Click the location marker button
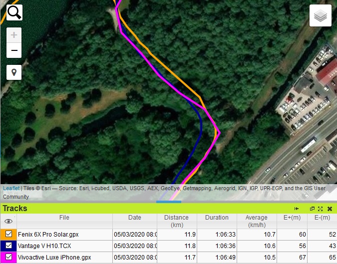The height and width of the screenshot is (264, 337). [14, 72]
